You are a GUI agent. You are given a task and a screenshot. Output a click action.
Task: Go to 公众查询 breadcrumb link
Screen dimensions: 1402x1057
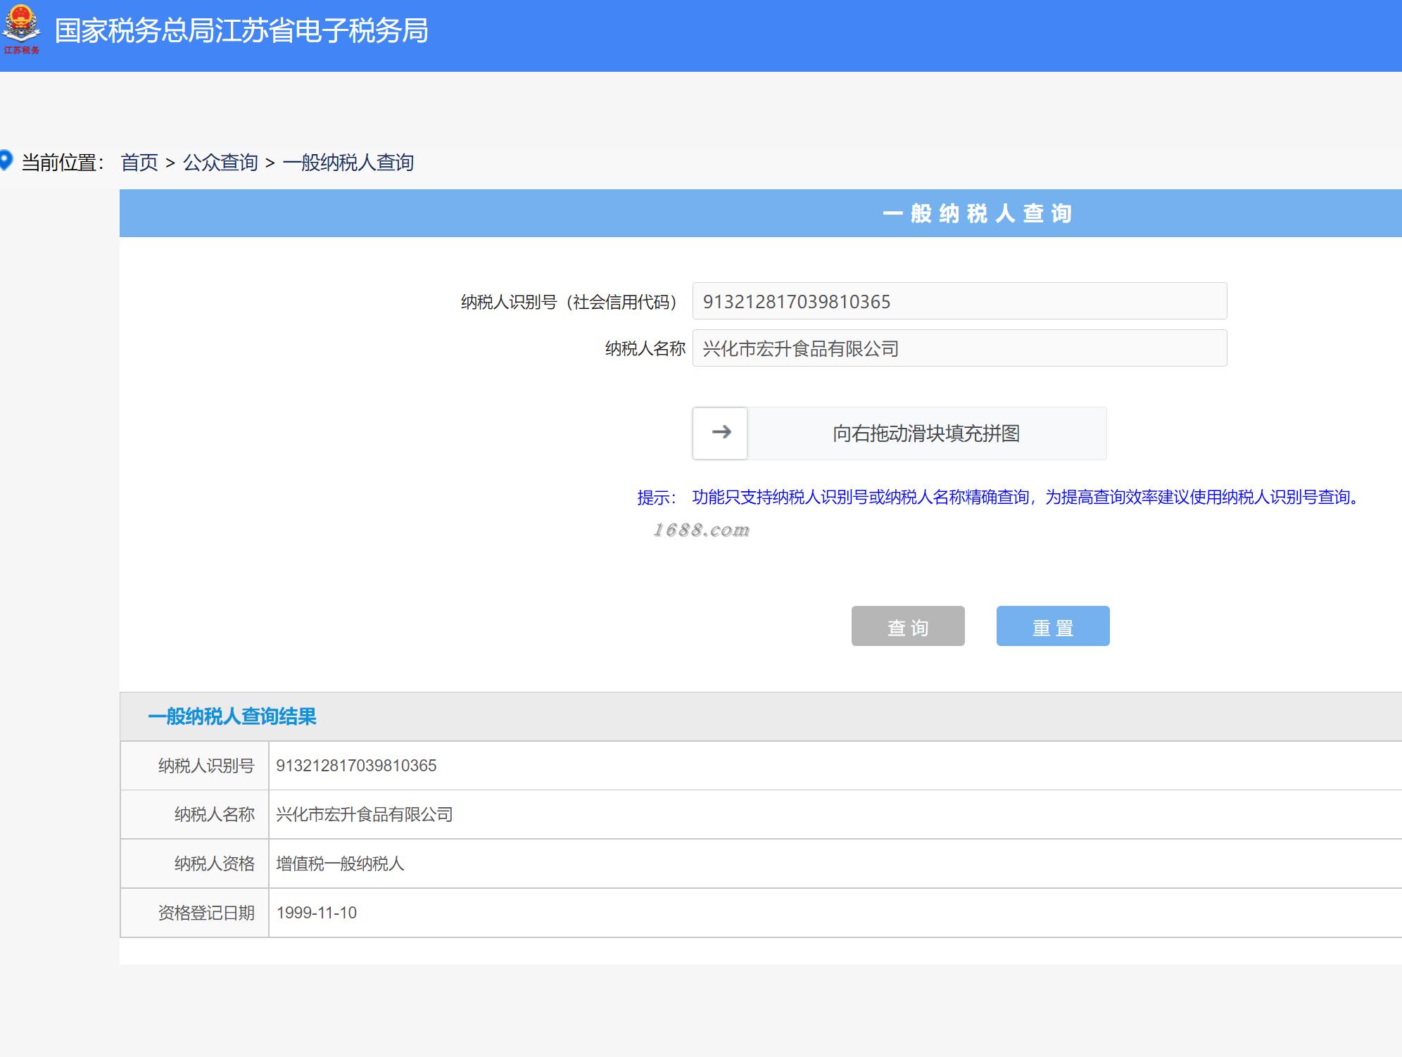point(220,163)
